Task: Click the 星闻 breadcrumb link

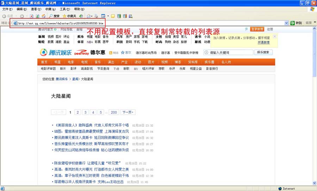Action: pyautogui.click(x=75, y=79)
